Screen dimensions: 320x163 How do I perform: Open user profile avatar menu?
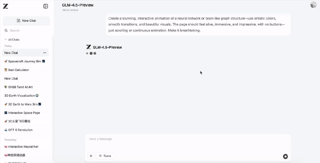point(313,5)
